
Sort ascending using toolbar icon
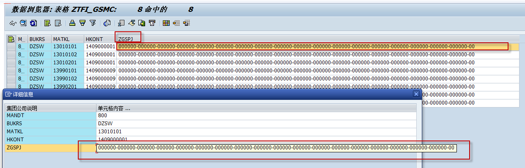[72, 23]
